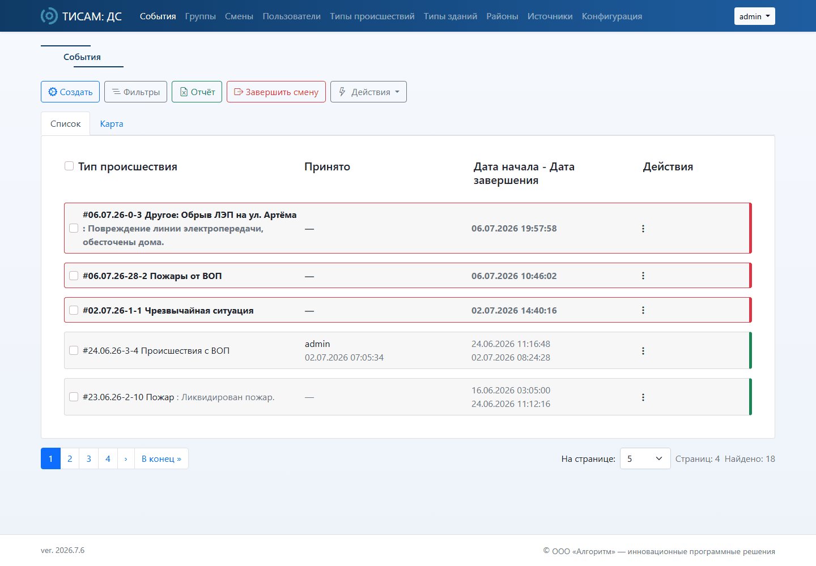Viewport: 816px width, 566px height.
Task: Open the Фильтры panel
Action: coord(135,92)
